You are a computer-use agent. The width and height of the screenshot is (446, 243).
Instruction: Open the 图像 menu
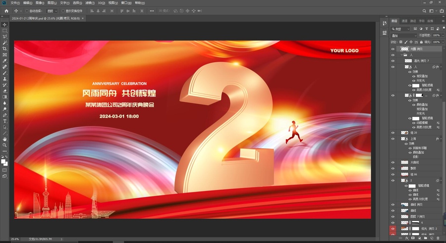click(40, 3)
